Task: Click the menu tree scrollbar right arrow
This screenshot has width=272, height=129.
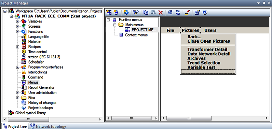Action: click(156, 118)
